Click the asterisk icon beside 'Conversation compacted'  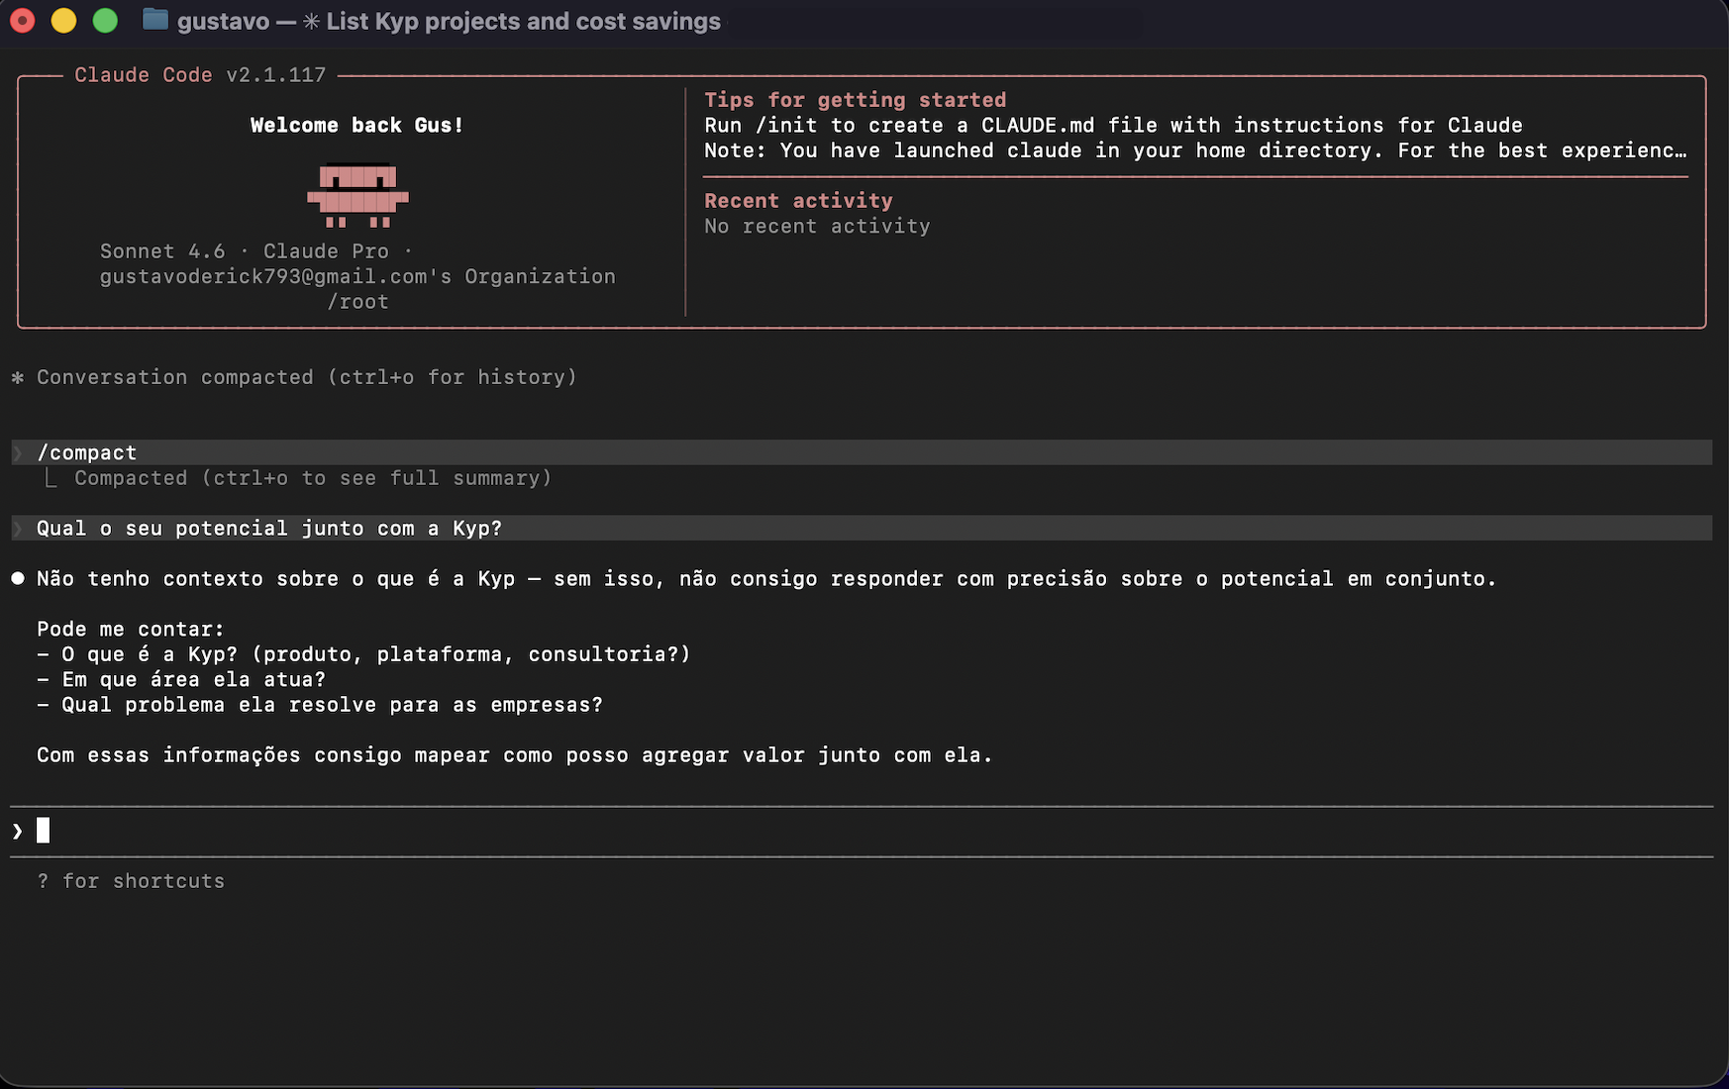pyautogui.click(x=17, y=377)
